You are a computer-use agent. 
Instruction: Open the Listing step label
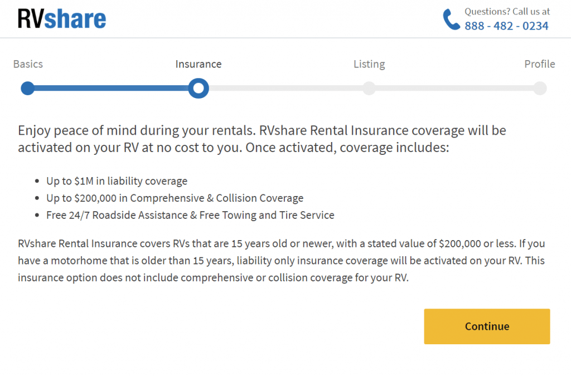369,64
